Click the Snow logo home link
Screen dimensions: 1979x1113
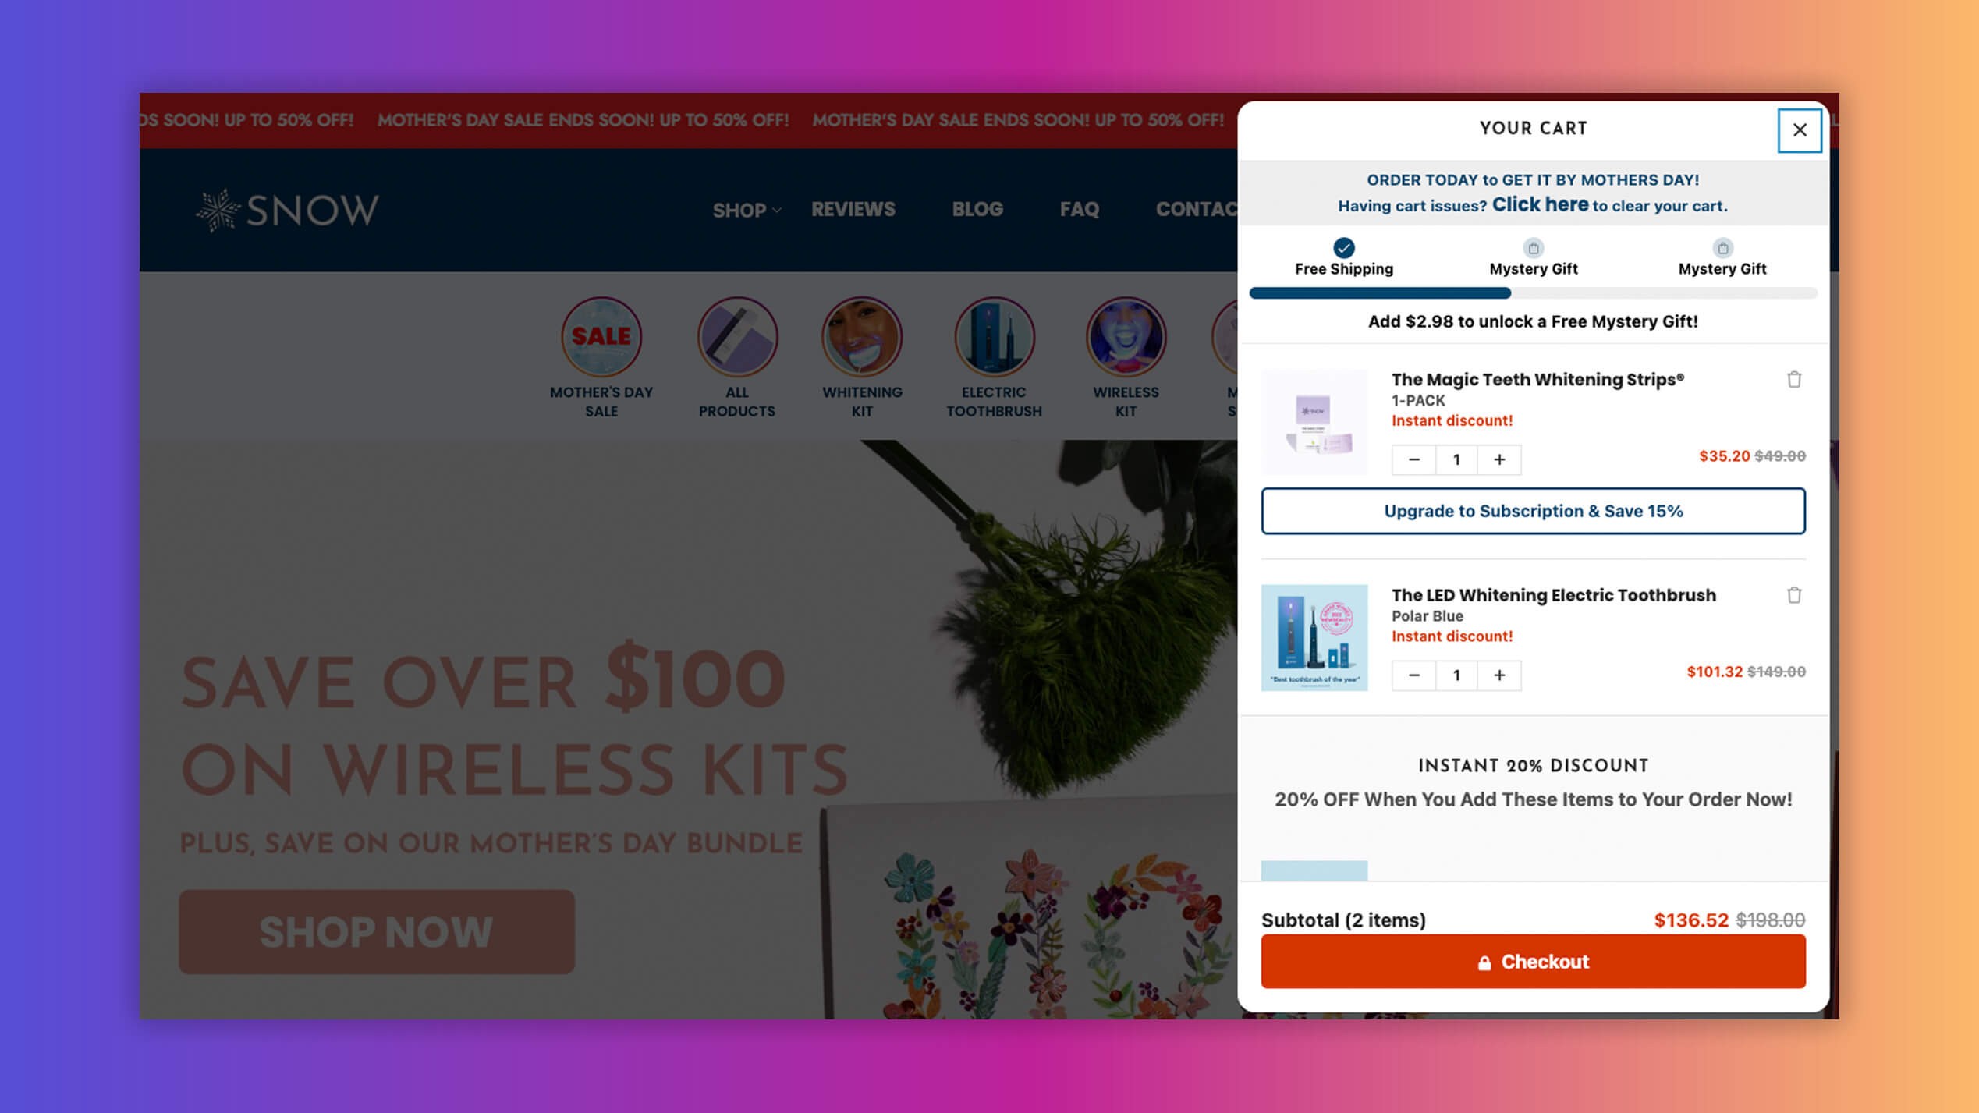(286, 209)
